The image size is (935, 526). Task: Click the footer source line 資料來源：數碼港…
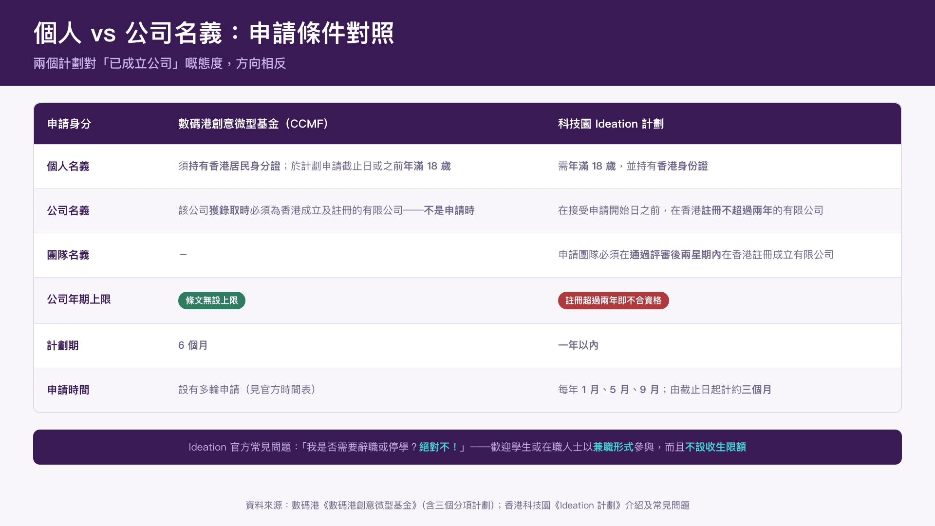(467, 506)
